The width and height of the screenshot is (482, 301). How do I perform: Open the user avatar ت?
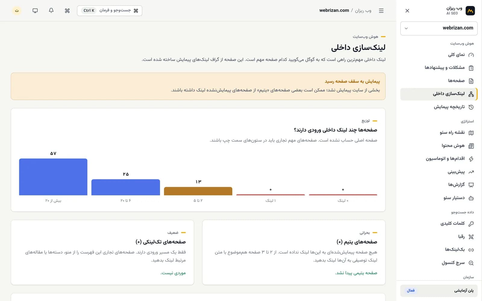(x=17, y=11)
